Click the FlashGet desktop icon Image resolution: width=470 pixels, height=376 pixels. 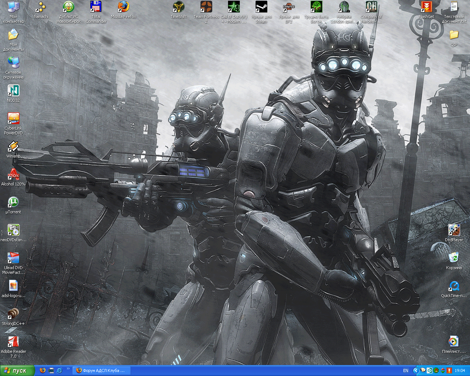tap(426, 7)
